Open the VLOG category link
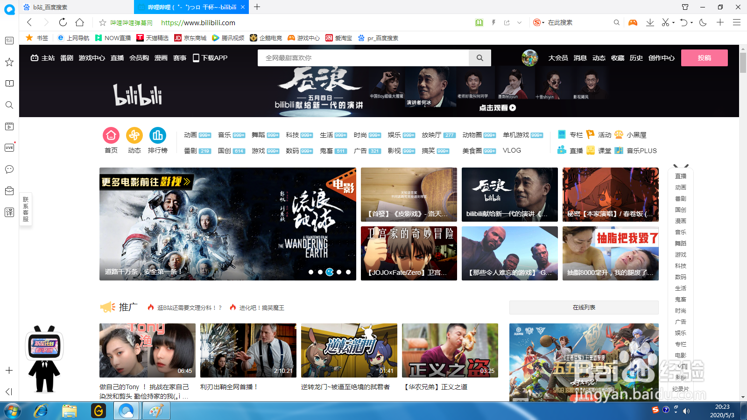The image size is (747, 420). [x=512, y=150]
